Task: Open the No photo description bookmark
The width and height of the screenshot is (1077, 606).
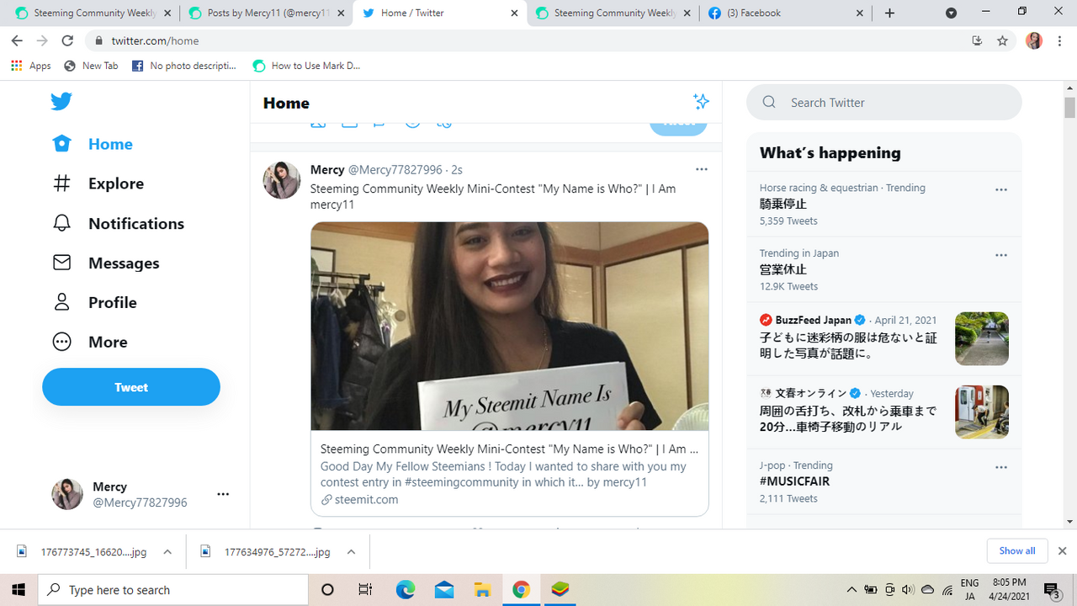Action: click(x=184, y=66)
